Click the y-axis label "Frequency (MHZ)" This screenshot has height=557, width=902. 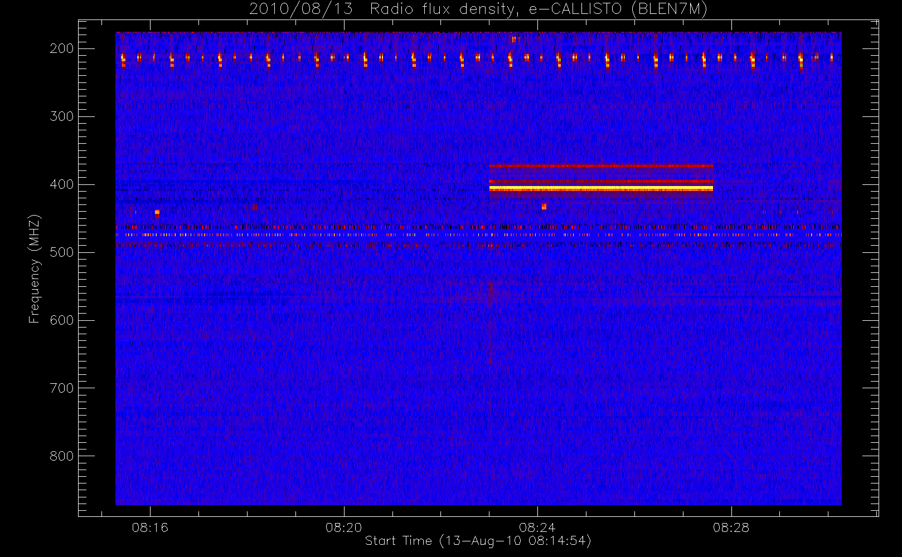pos(35,268)
